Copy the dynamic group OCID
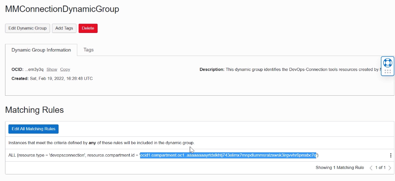The image size is (395, 181). point(65,69)
